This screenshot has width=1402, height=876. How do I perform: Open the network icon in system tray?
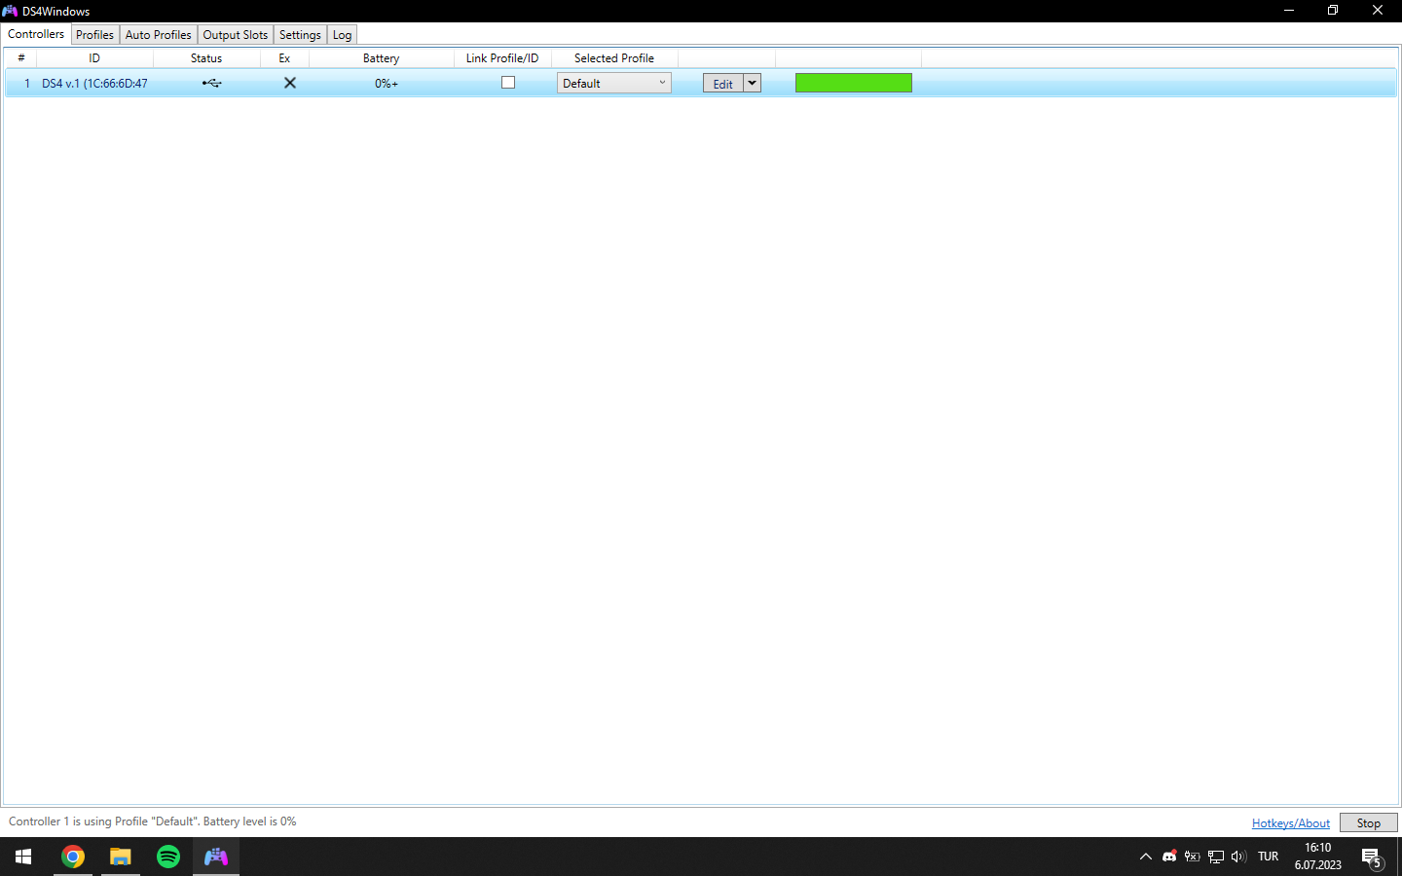[1216, 857]
